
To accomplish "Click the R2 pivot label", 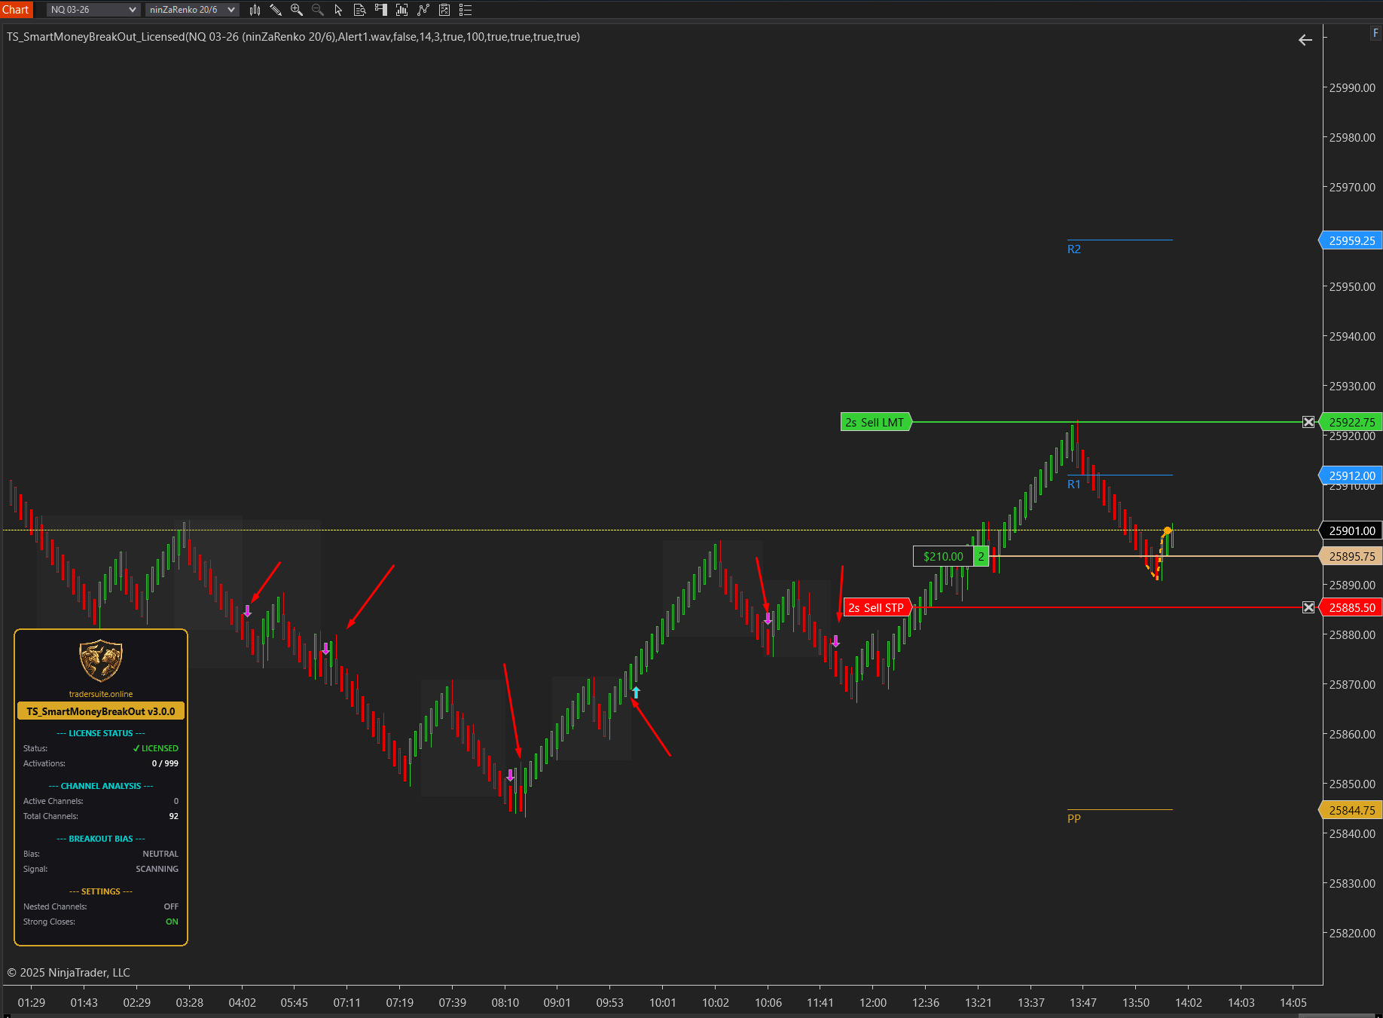I will tap(1074, 249).
